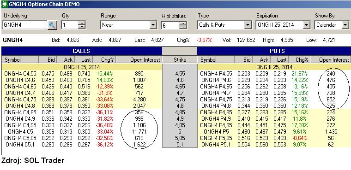Image resolution: width=351 pixels, height=170 pixels.
Task: Sort calls by the Bid column header
Action: click(x=48, y=59)
